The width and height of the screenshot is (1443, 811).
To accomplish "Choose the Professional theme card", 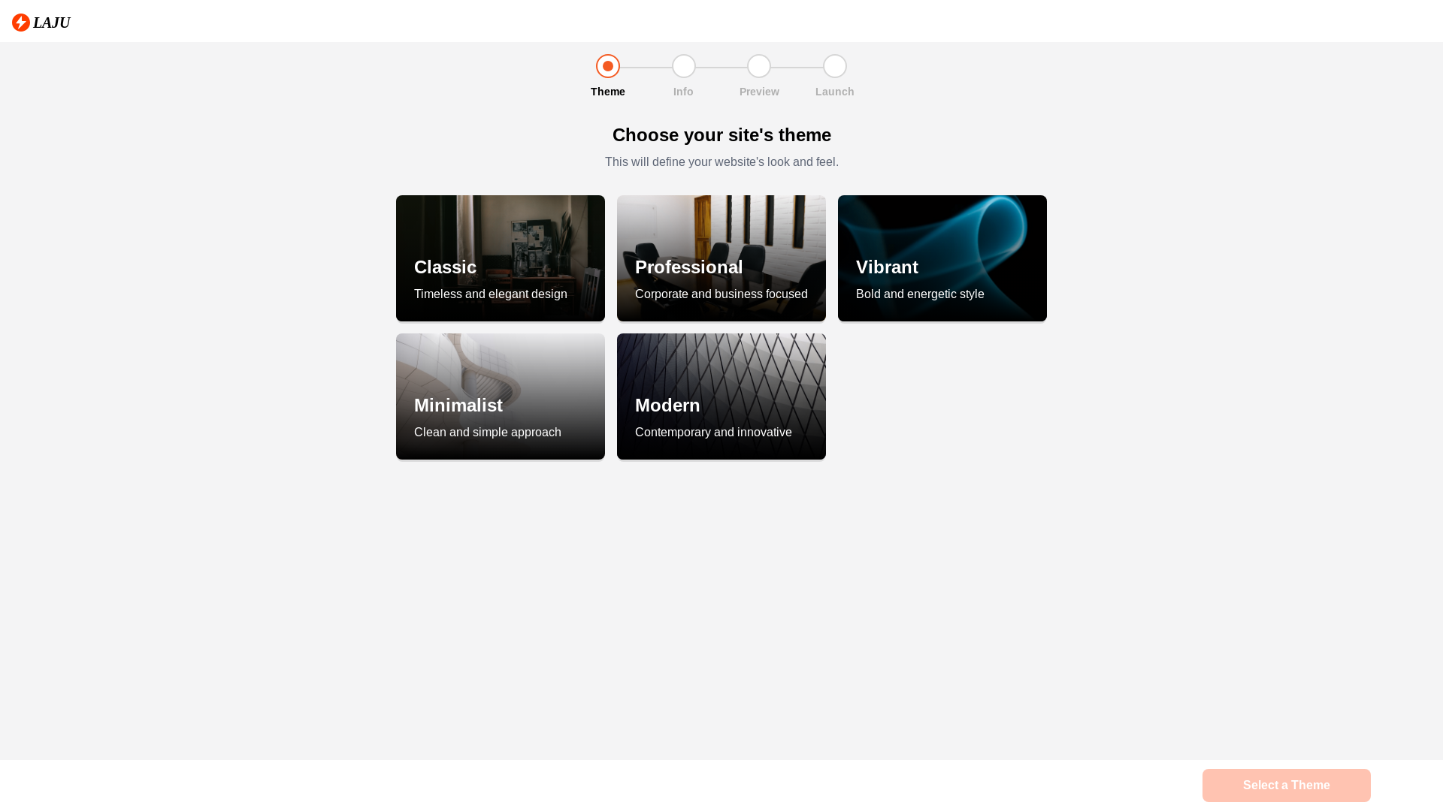I will coord(721,258).
